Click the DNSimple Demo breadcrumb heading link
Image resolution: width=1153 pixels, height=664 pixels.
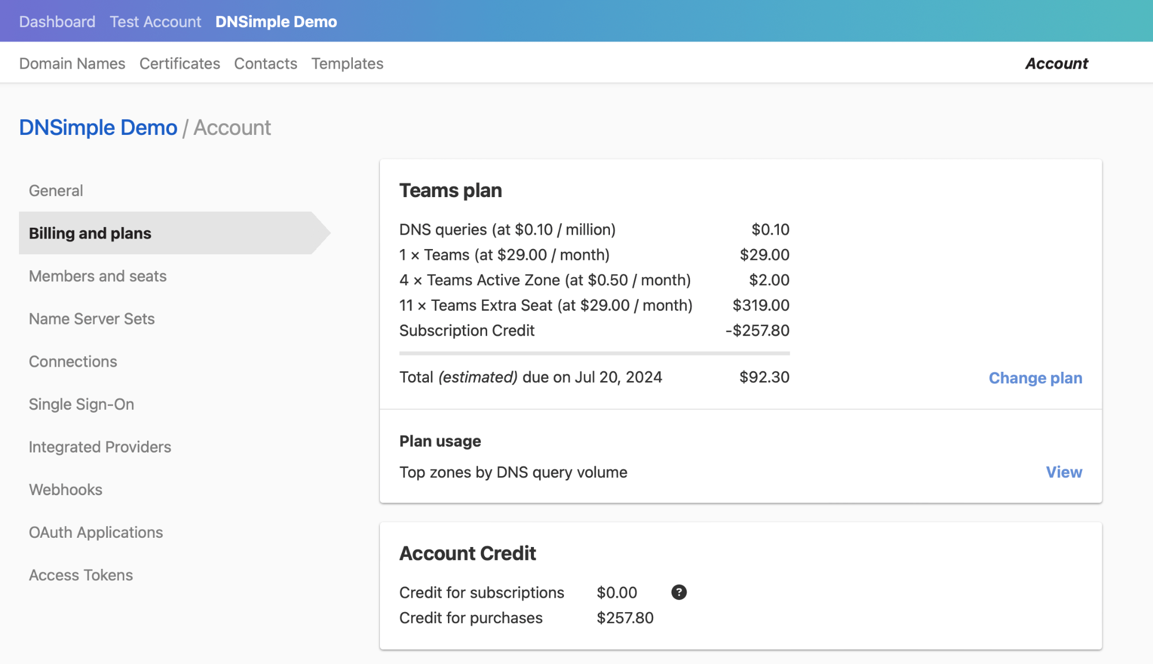98,127
